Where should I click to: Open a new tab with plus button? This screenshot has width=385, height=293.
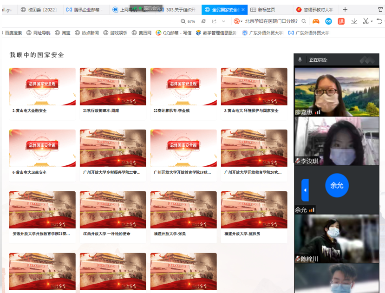345,9
